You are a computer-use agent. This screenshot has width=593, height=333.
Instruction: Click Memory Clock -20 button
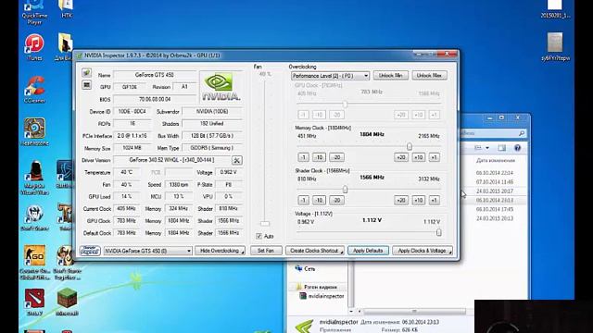point(336,157)
